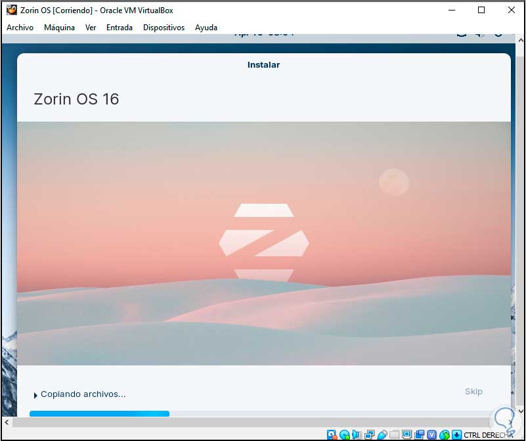526x441 pixels.
Task: Click the recording indicator icon
Action: coord(420,435)
